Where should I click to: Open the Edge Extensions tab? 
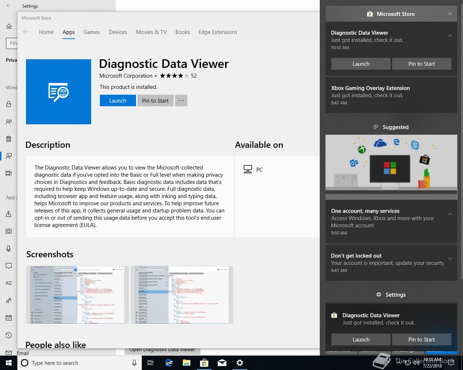pos(218,32)
